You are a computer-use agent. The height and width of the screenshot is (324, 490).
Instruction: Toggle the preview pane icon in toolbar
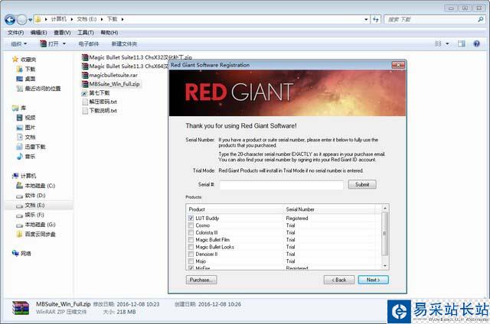[x=461, y=44]
